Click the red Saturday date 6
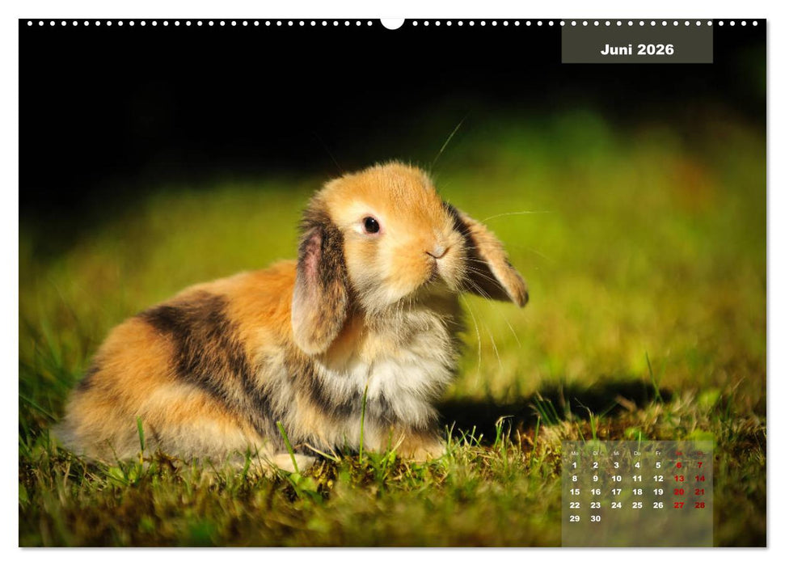The image size is (785, 566). pos(679,465)
